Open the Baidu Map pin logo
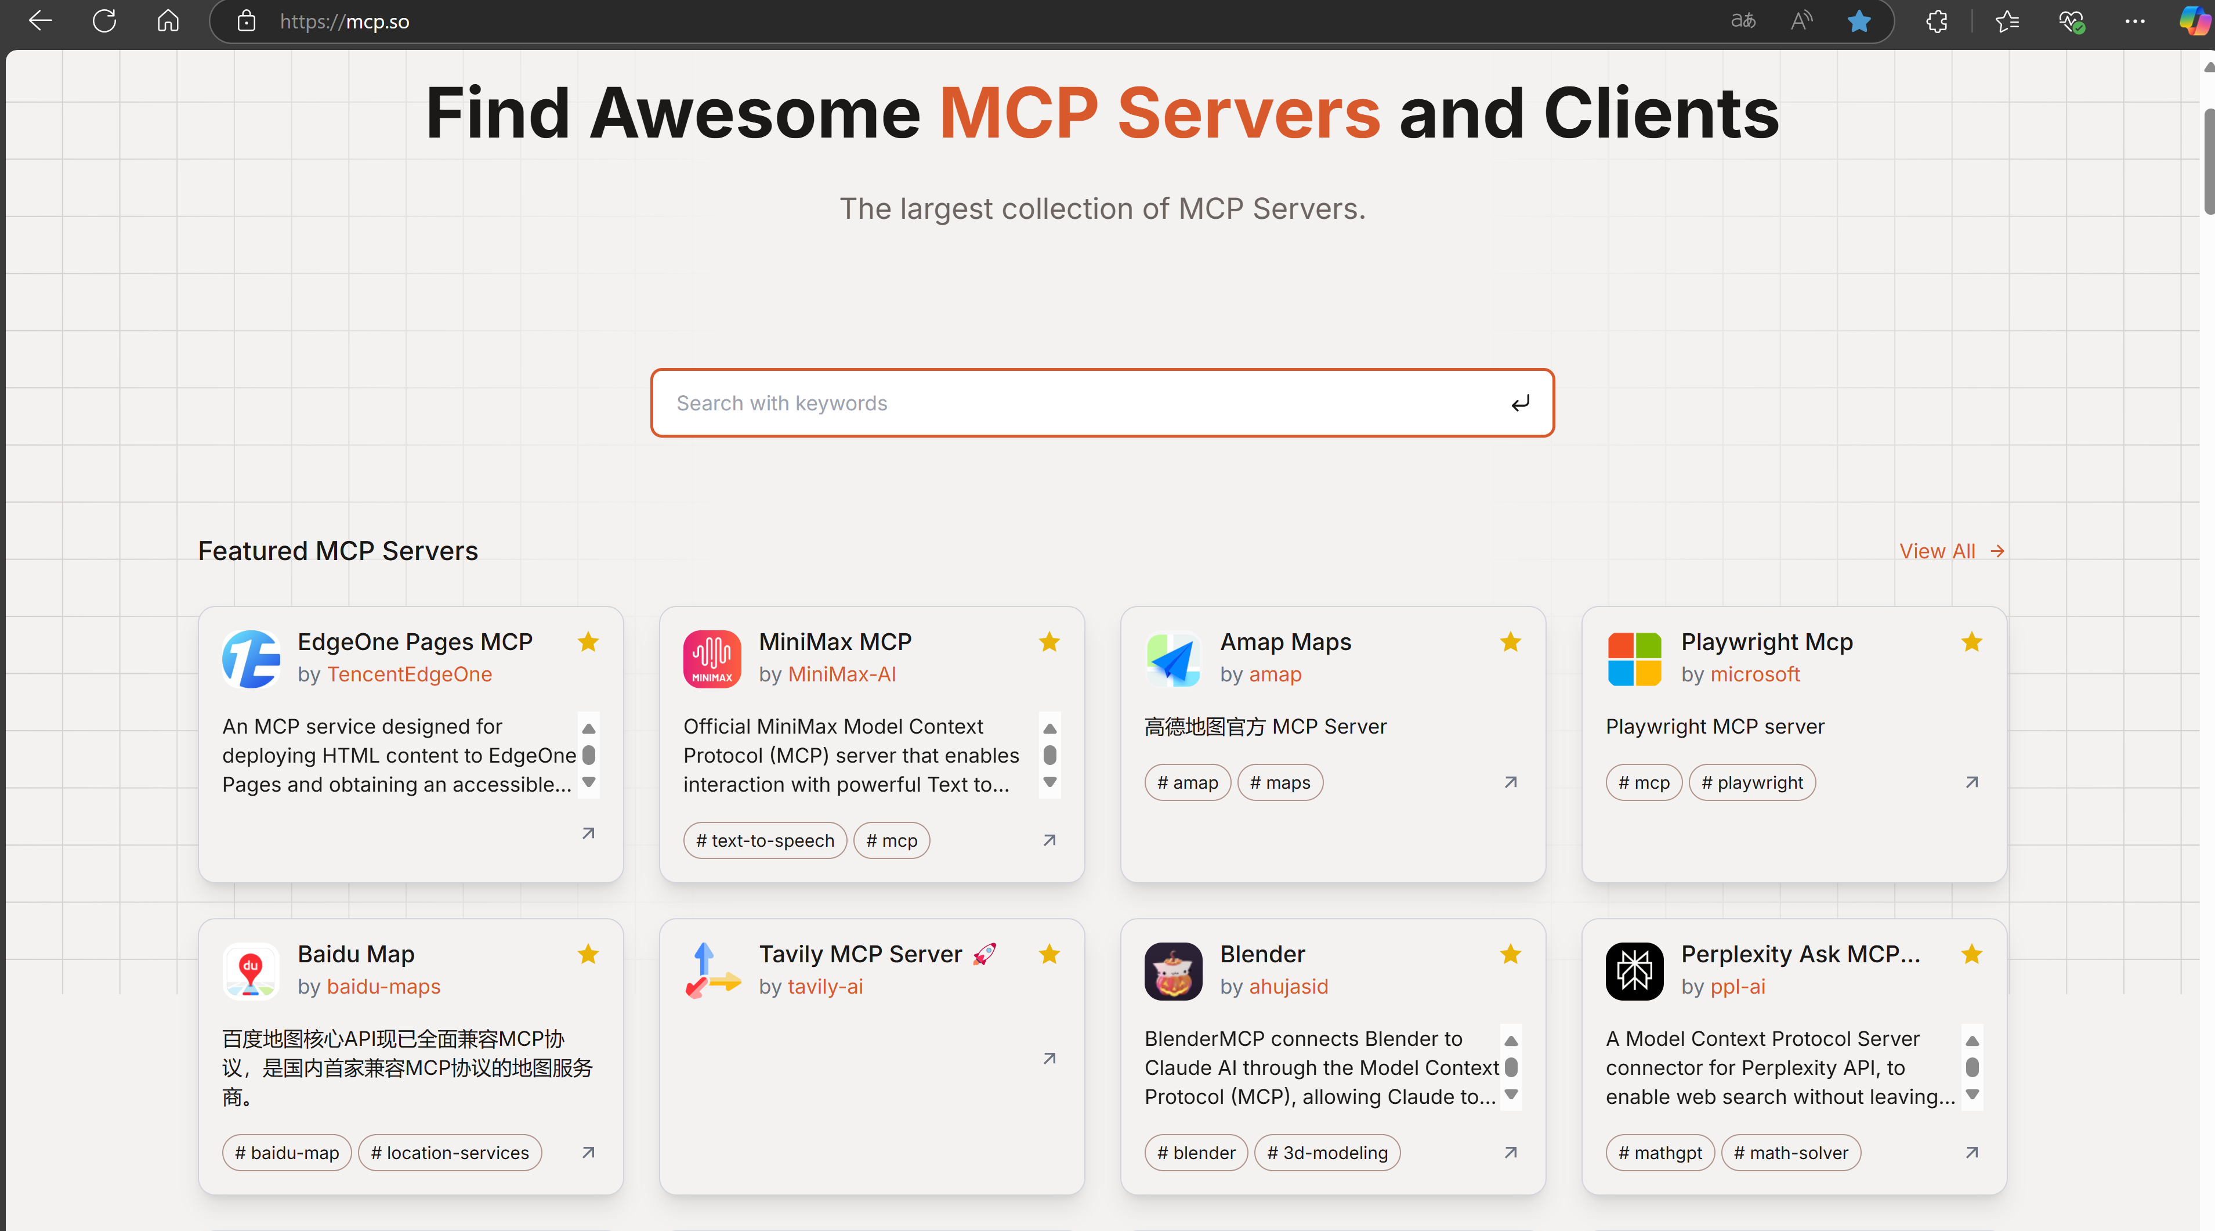This screenshot has width=2215, height=1231. point(250,971)
